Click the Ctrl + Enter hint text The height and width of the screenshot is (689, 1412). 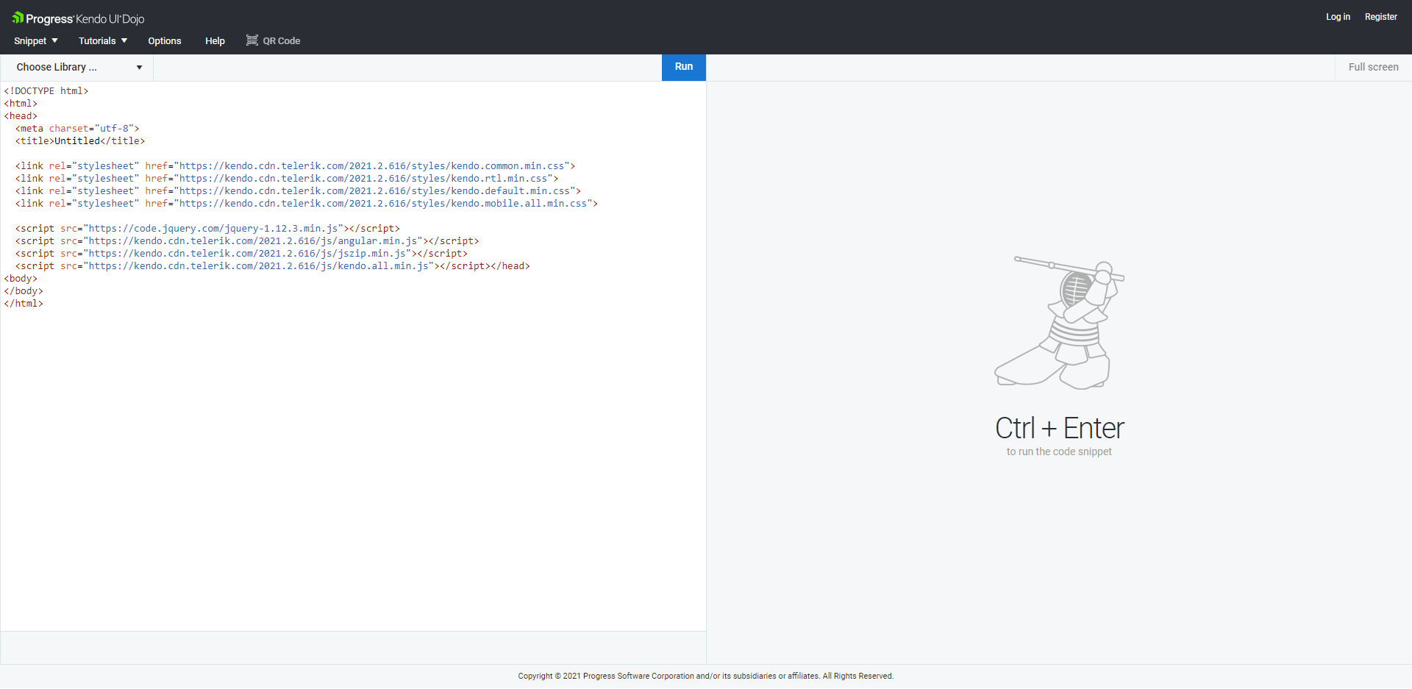(1059, 428)
